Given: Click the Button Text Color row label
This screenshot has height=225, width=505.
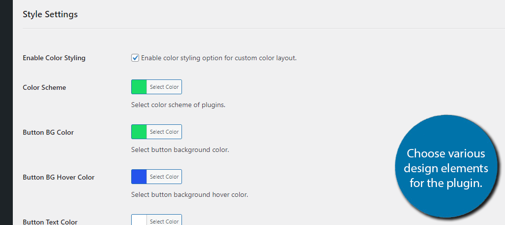Looking at the screenshot, I should click(x=50, y=222).
